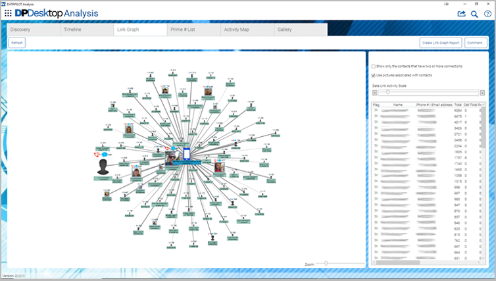Open the Activity Map tab
Screen dimensions: 496x281
click(x=236, y=30)
